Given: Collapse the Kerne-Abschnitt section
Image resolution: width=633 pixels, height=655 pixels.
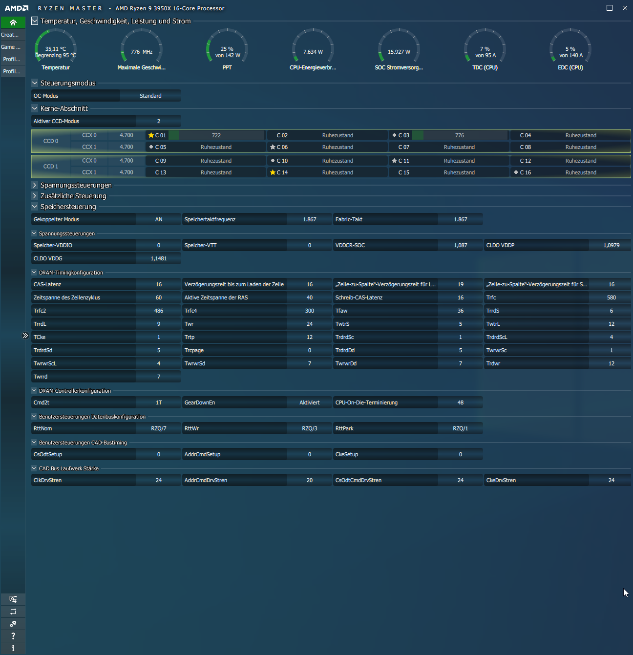Looking at the screenshot, I should coord(35,108).
